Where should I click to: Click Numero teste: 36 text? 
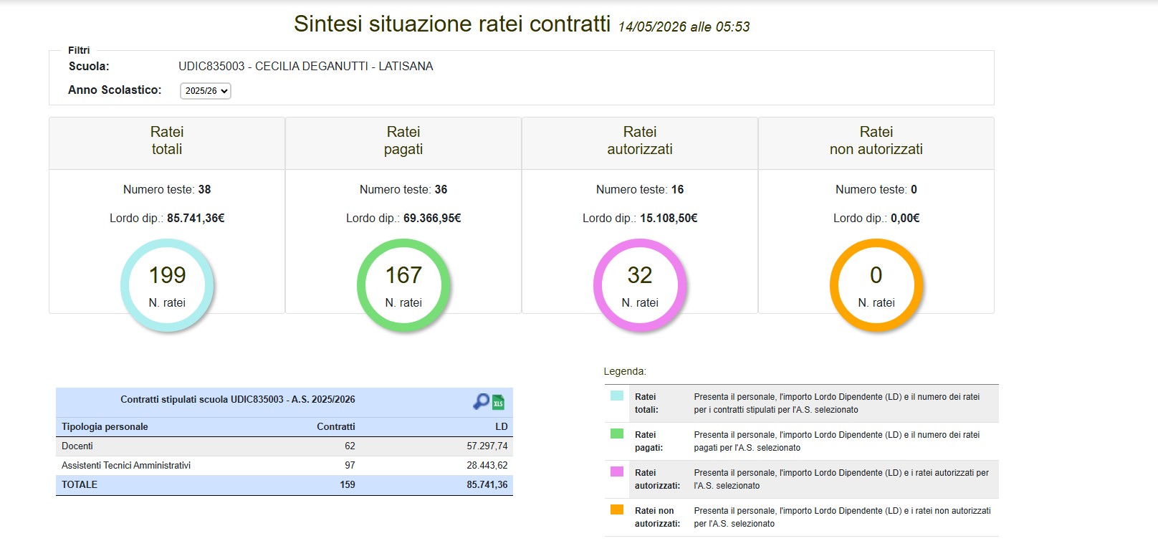[403, 189]
